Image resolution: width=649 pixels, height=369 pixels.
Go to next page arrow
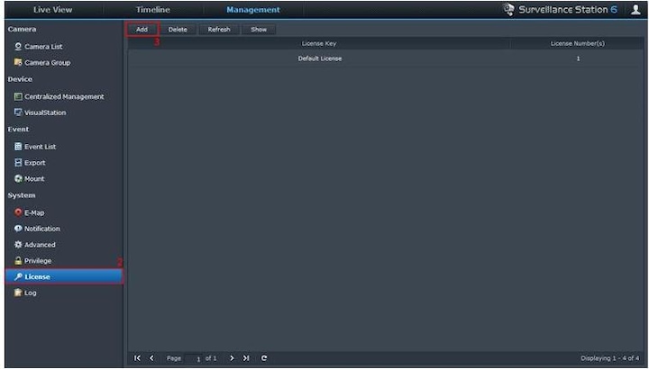click(232, 358)
